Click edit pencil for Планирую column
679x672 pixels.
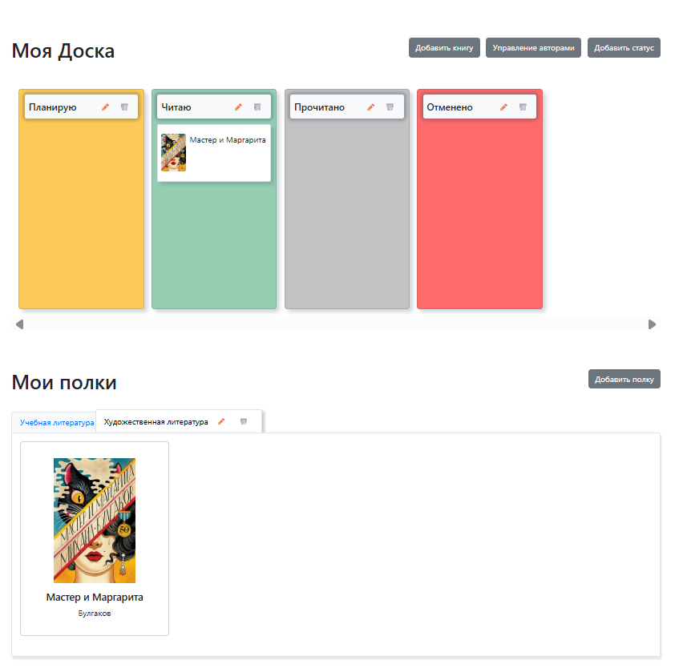tap(105, 107)
